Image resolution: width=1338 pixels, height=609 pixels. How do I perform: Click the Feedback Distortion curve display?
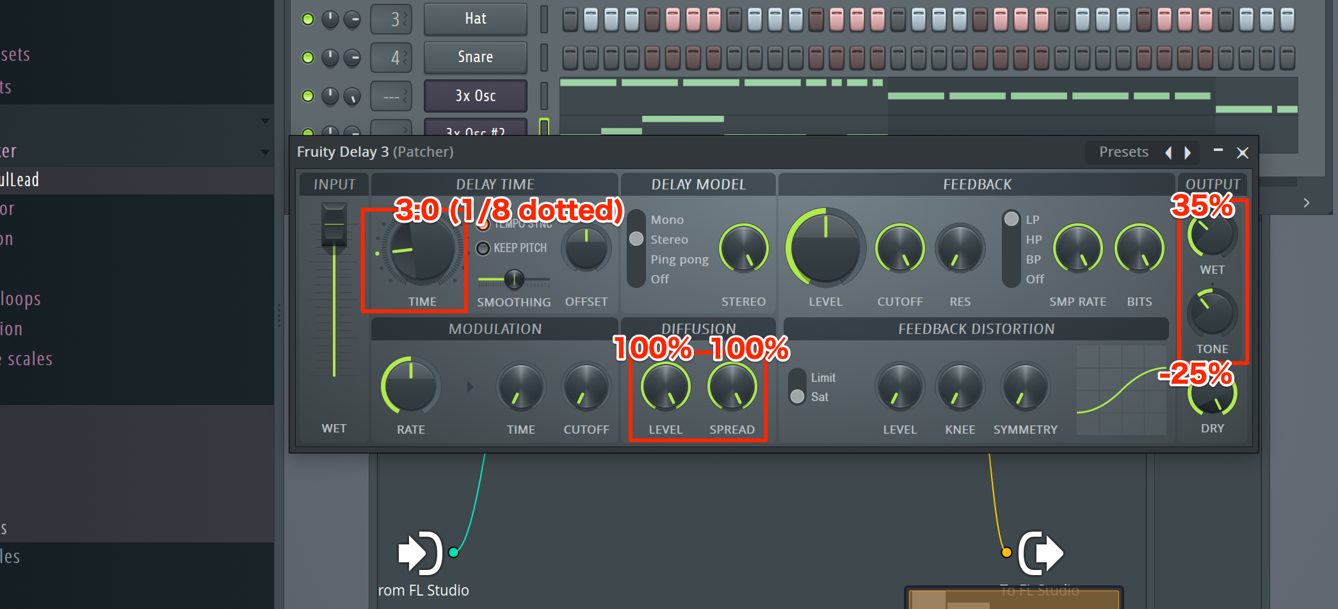(x=1120, y=390)
